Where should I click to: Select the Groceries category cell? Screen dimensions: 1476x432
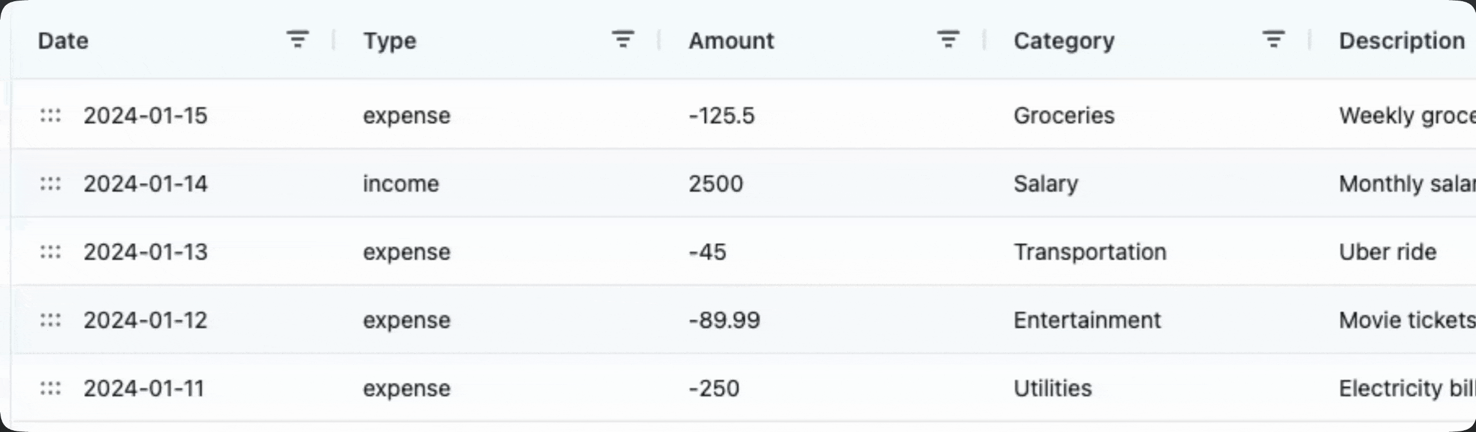click(1064, 115)
